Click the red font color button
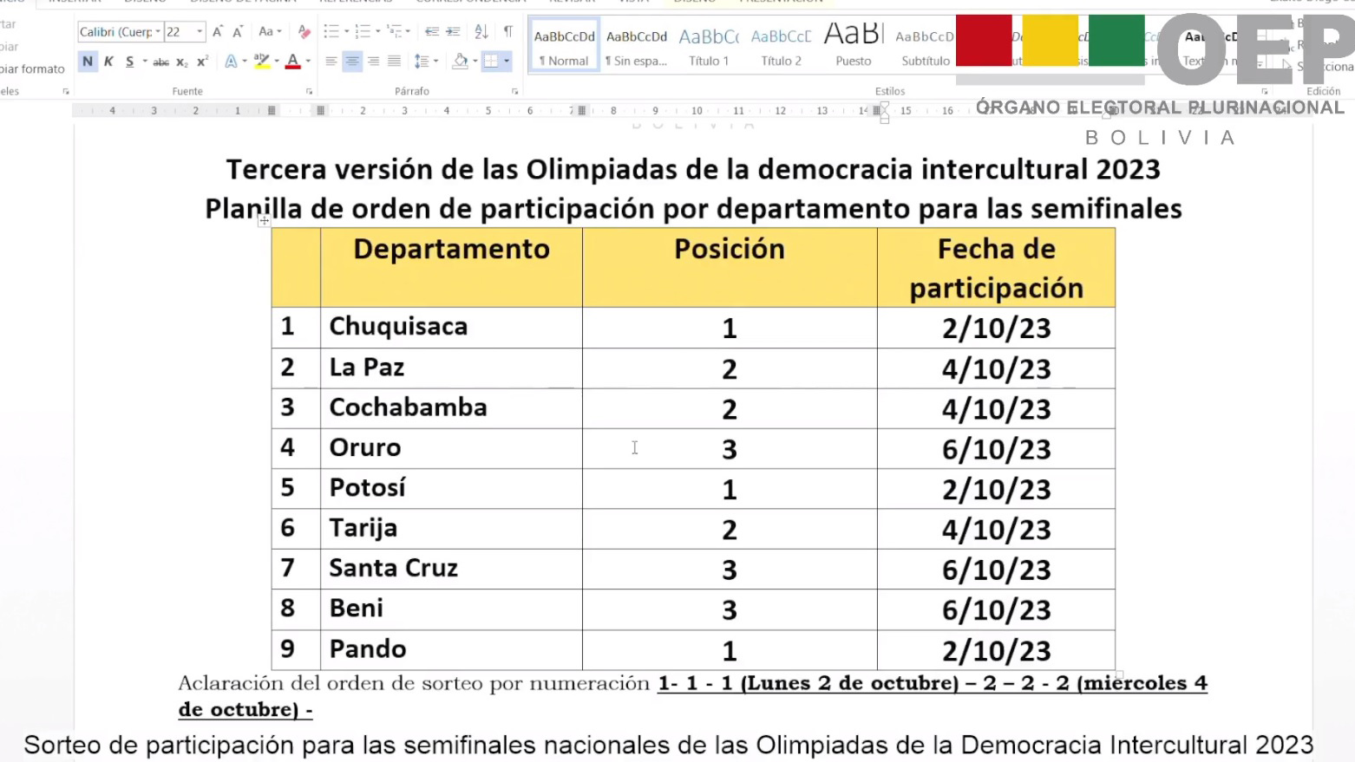Viewport: 1355px width, 762px height. pyautogui.click(x=293, y=62)
